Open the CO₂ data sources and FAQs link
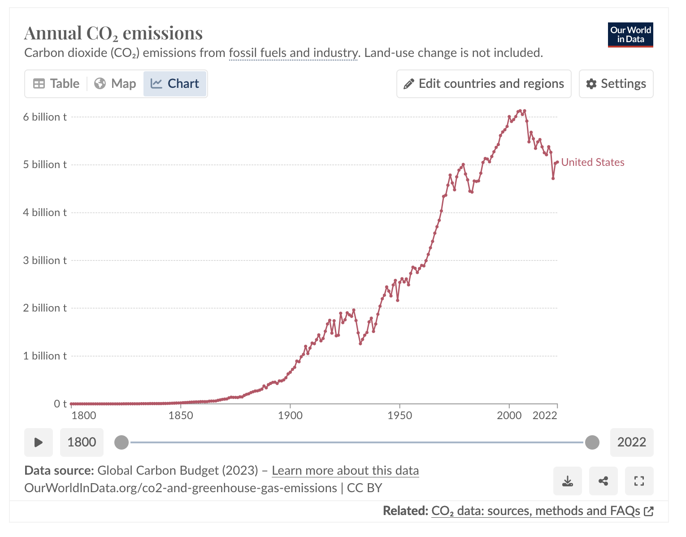686x537 pixels. [535, 511]
